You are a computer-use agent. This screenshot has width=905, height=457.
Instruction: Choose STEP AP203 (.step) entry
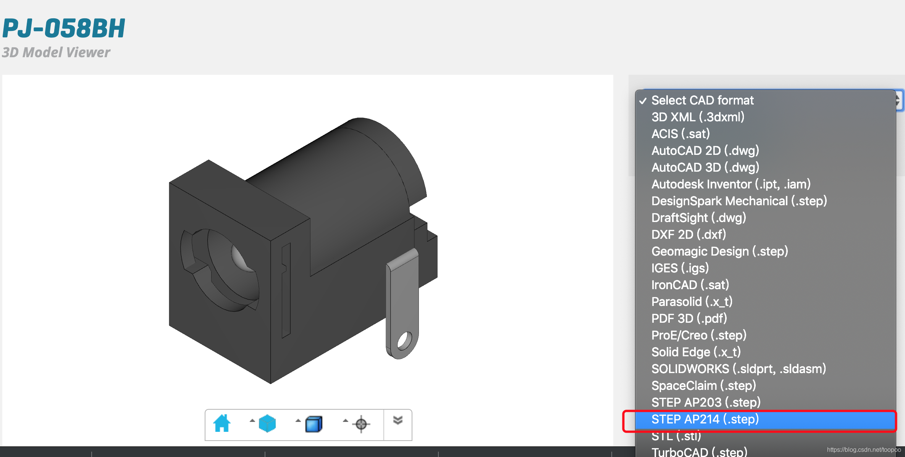point(706,402)
